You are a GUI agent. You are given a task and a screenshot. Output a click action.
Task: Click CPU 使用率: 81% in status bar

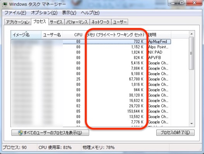(55, 147)
